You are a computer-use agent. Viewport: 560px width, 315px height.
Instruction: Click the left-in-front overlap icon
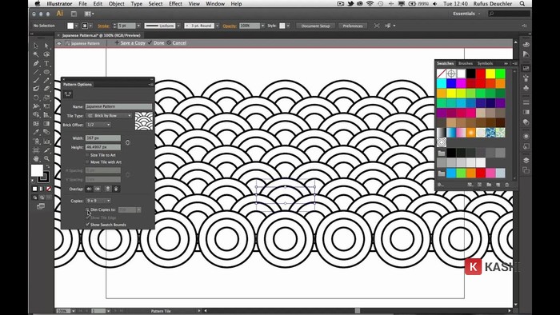tap(90, 189)
